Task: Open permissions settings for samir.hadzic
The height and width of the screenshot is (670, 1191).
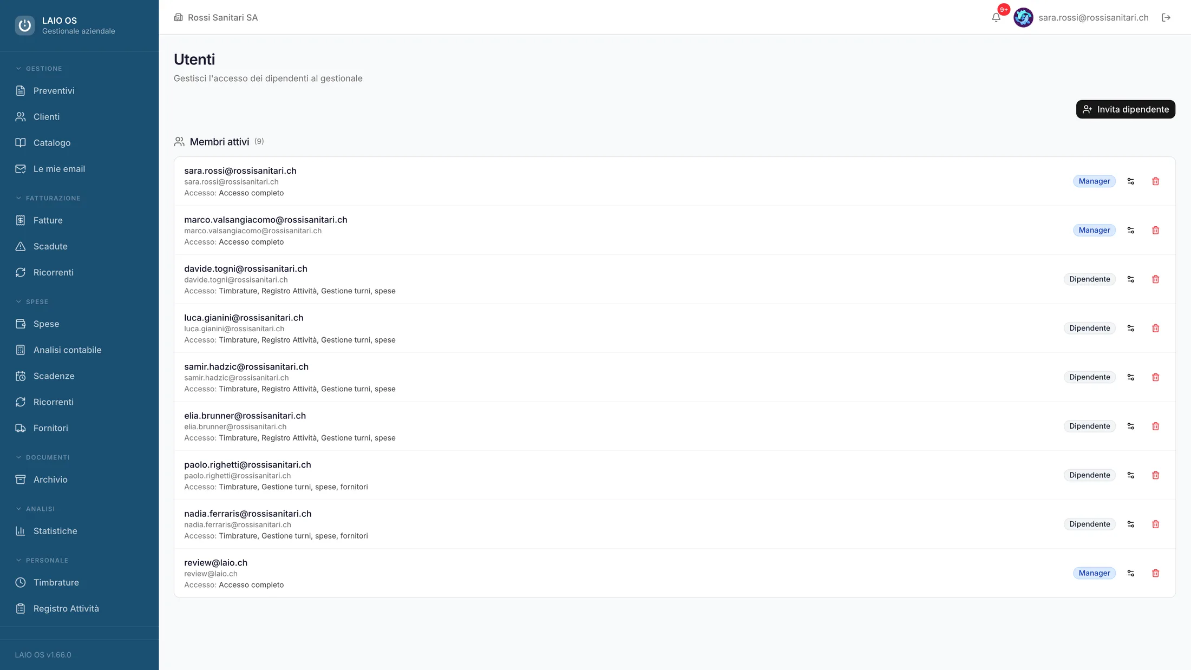Action: tap(1130, 377)
